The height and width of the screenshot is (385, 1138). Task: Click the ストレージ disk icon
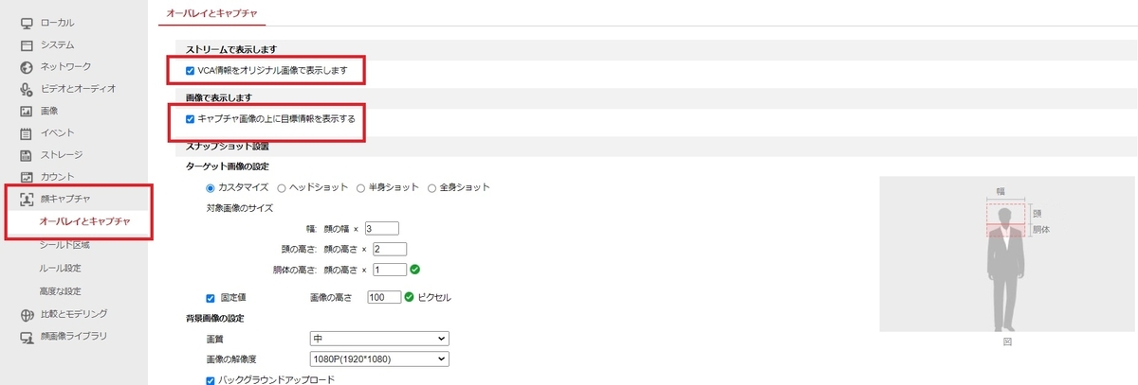tap(27, 155)
